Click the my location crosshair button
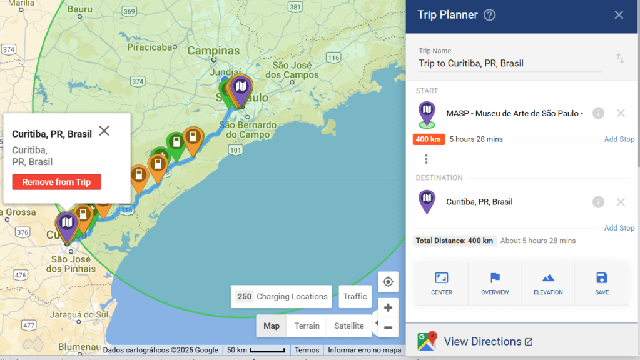The width and height of the screenshot is (640, 360). click(388, 282)
